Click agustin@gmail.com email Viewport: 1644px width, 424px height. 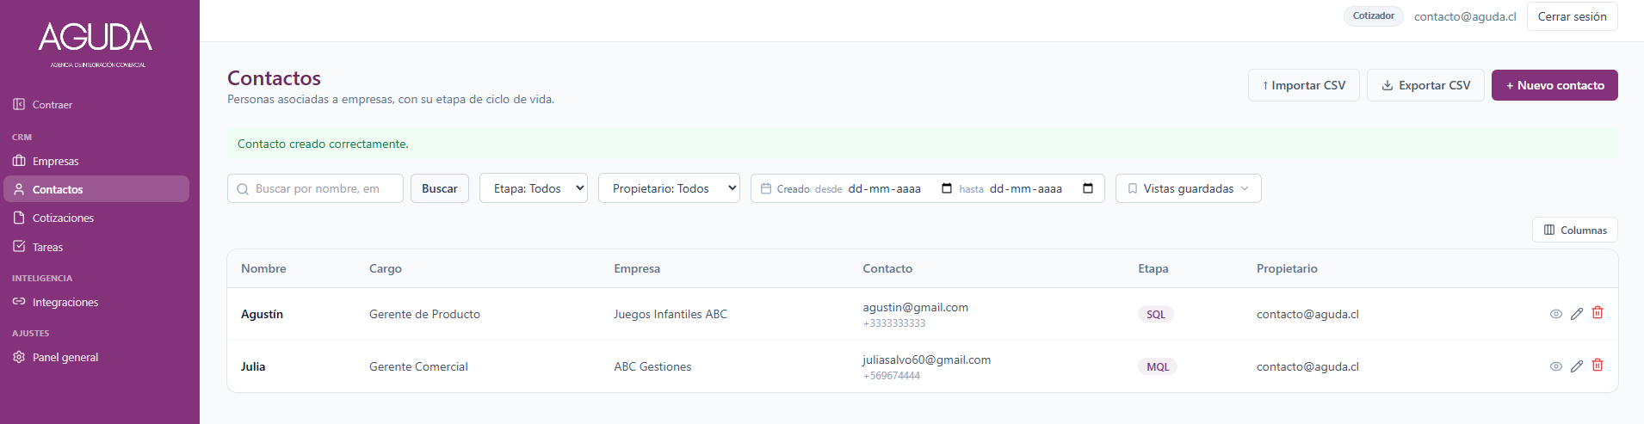click(x=915, y=307)
